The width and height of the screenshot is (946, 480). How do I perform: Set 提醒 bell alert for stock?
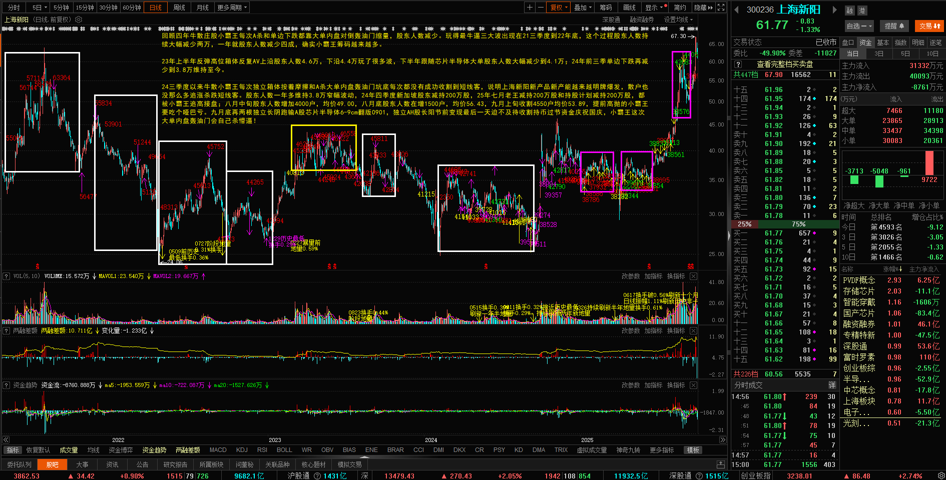click(x=894, y=26)
